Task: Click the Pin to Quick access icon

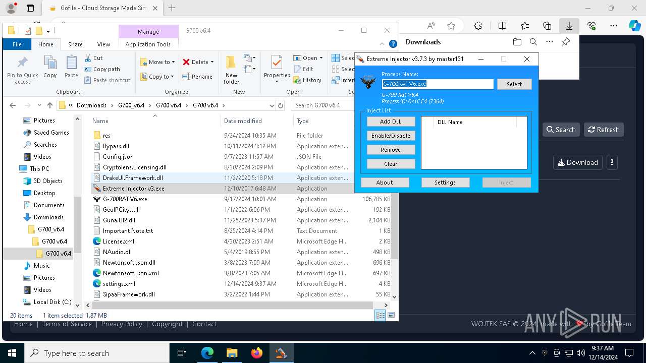Action: [22, 63]
